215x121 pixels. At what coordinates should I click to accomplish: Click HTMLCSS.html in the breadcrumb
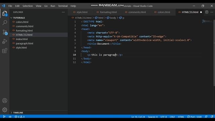[83, 18]
